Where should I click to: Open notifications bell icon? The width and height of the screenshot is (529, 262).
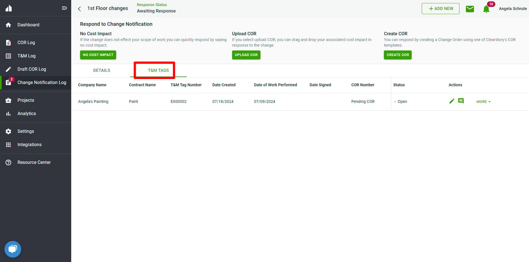coord(486,9)
